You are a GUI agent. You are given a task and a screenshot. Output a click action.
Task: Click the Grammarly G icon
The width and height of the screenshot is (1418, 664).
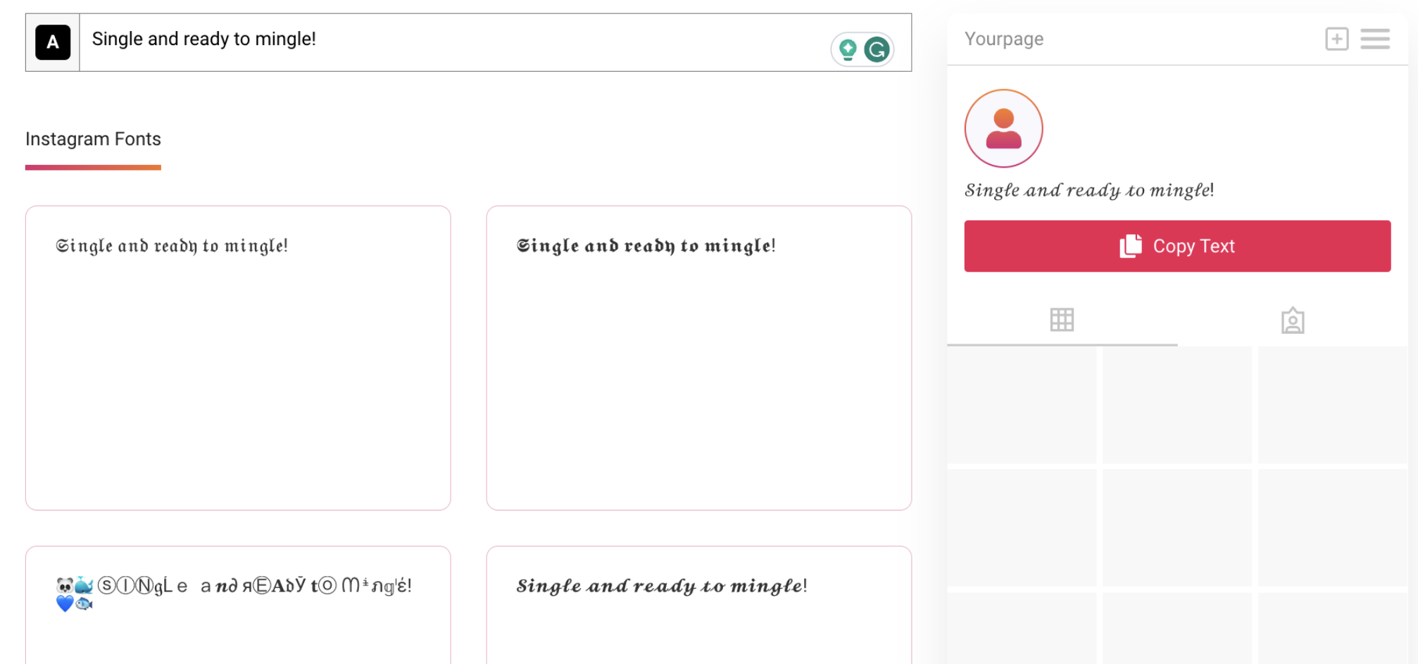tap(875, 49)
